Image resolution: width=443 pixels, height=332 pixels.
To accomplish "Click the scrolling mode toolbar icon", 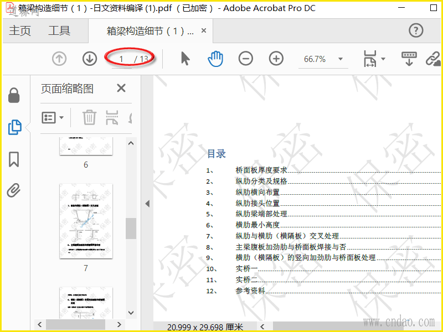I will (409, 59).
